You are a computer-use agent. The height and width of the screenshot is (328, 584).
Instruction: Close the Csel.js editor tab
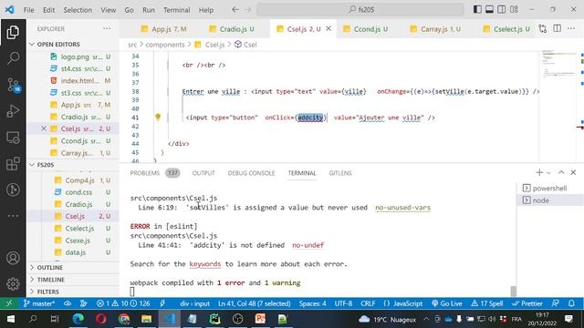(x=328, y=28)
